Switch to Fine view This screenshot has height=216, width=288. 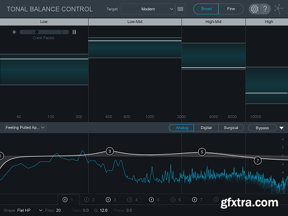231,9
